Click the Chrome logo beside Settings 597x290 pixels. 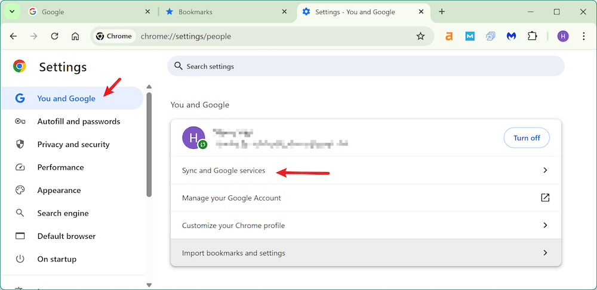click(20, 66)
